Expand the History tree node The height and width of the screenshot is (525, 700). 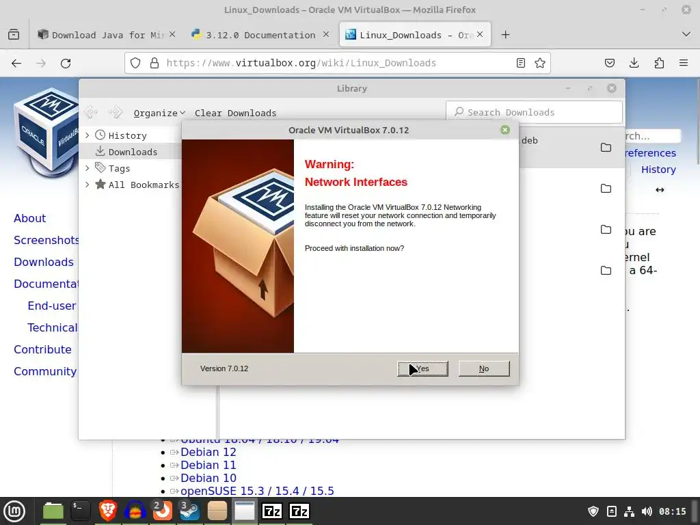coord(87,135)
